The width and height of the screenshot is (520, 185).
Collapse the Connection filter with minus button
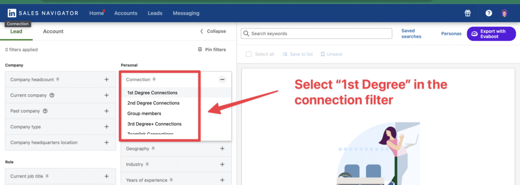(222, 80)
